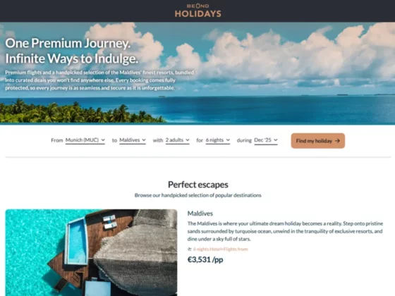
Task: Open the Munich (MUC) departure dropdown
Action: click(85, 140)
